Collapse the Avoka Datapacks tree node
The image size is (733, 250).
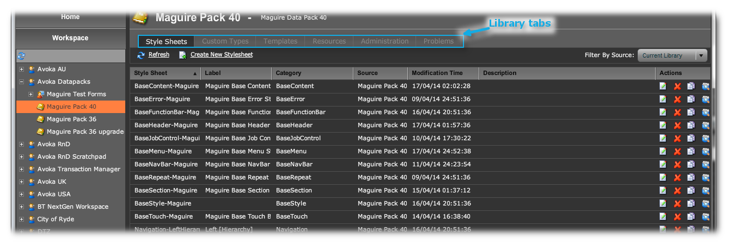point(21,82)
